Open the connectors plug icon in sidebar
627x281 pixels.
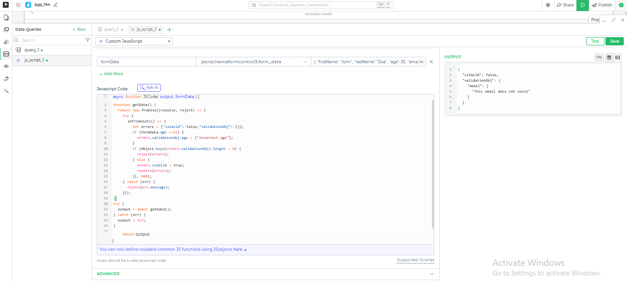click(x=6, y=78)
